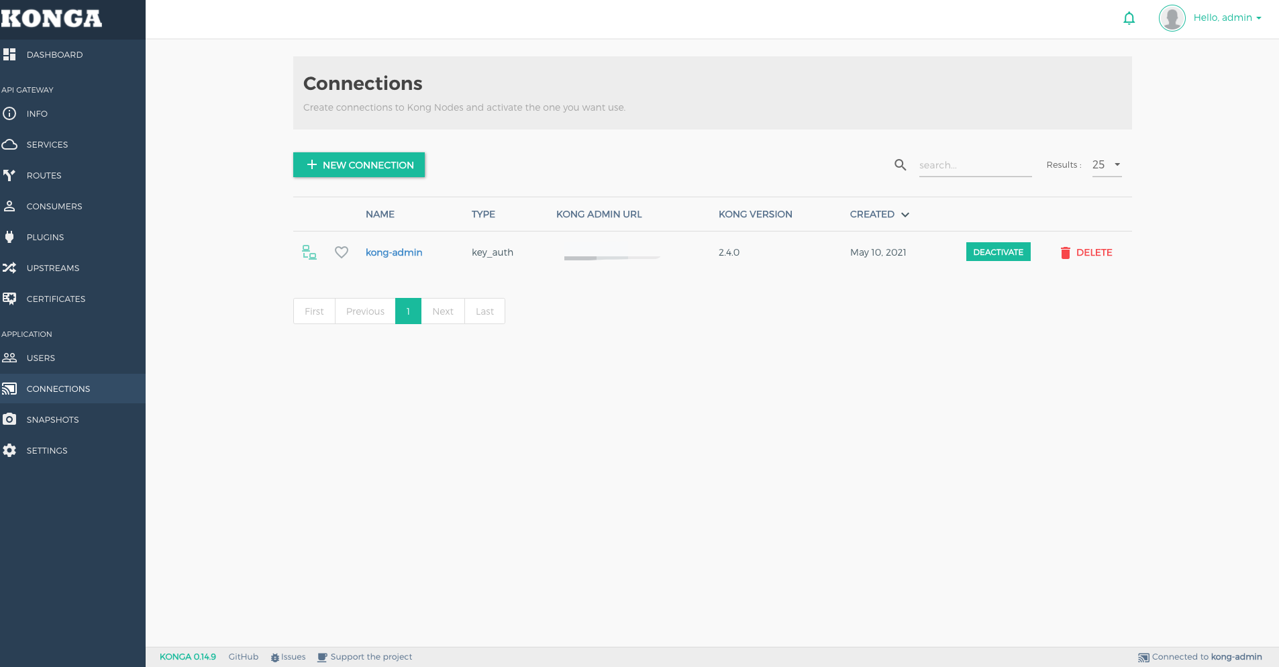Image resolution: width=1279 pixels, height=667 pixels.
Task: Click the Dashboard grid icon
Action: [9, 54]
